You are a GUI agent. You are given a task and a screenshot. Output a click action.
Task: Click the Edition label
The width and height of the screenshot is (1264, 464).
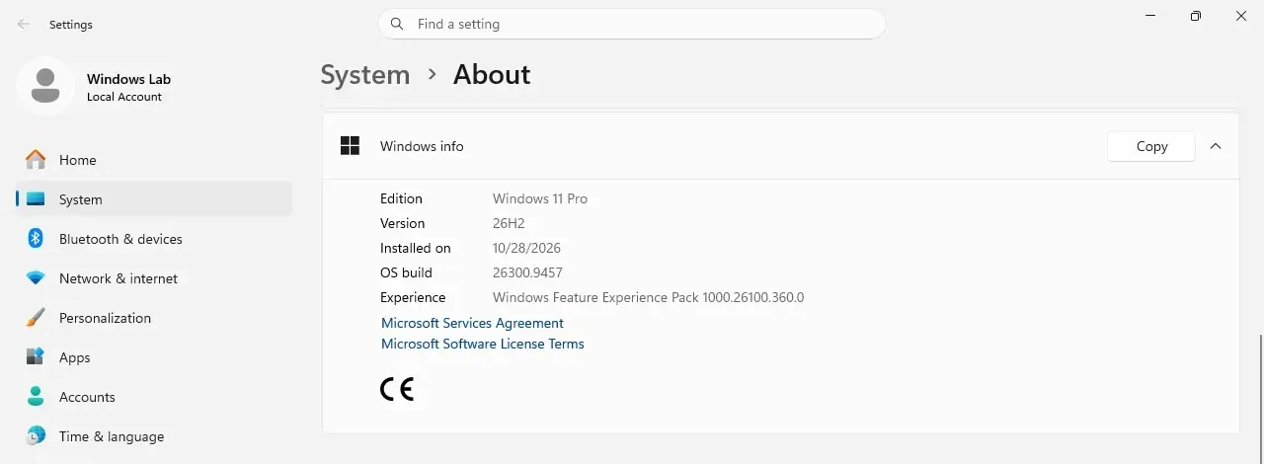[x=401, y=198]
